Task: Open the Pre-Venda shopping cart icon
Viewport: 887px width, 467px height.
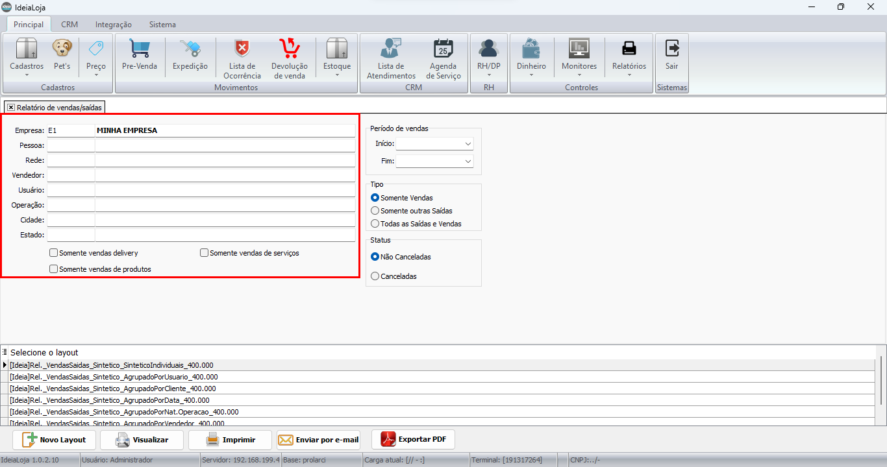Action: coord(140,49)
